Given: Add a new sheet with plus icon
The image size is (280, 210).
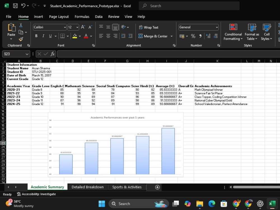Looking at the screenshot, I should click(x=157, y=187).
